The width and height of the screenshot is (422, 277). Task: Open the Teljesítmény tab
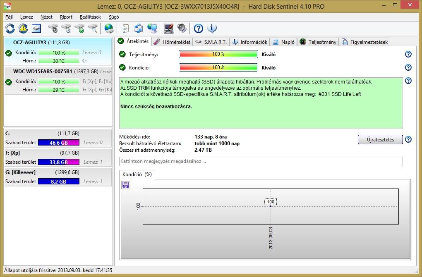tap(318, 42)
